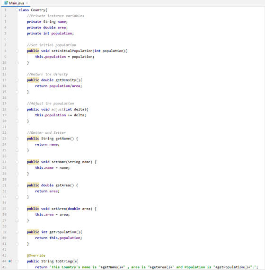Click fold end marker at line 20
Viewport: 265px width, 270px height.
(17, 121)
